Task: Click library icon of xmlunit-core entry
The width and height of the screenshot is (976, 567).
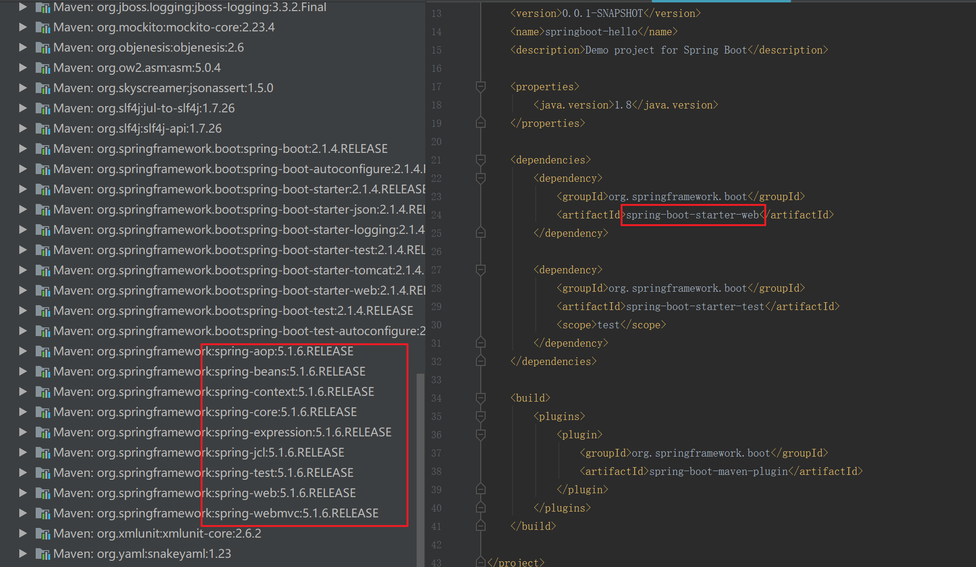Action: point(43,534)
